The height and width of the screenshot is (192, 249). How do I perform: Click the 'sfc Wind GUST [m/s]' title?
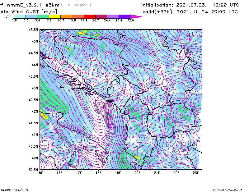pyautogui.click(x=29, y=12)
